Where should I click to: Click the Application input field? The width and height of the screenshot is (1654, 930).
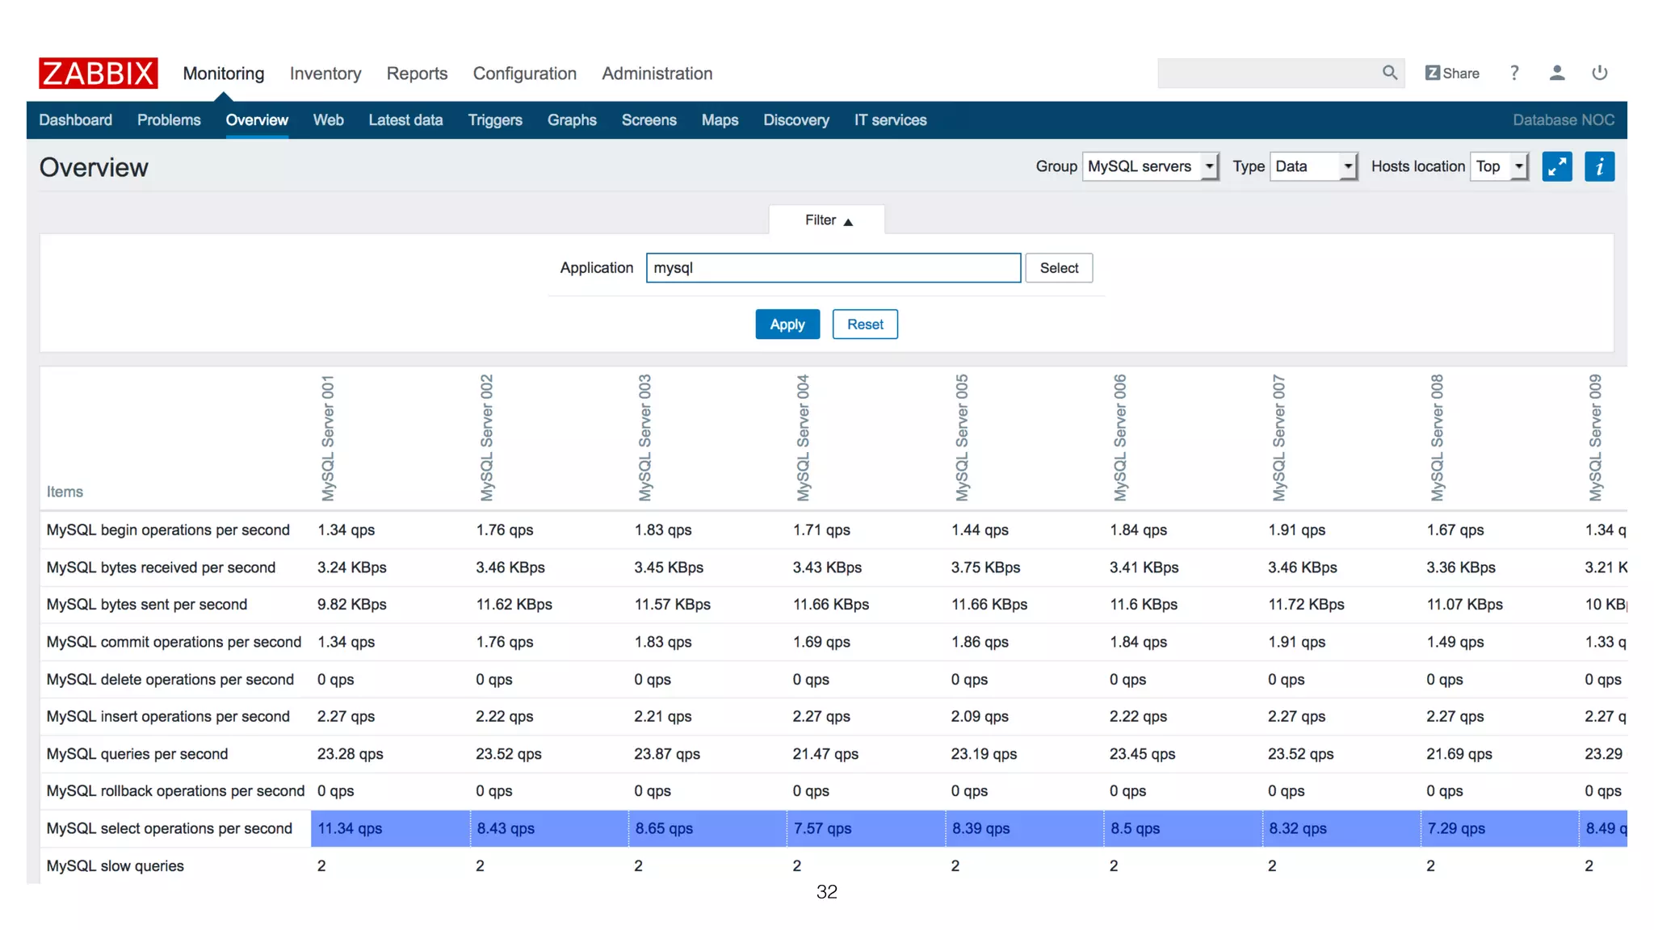coord(833,268)
